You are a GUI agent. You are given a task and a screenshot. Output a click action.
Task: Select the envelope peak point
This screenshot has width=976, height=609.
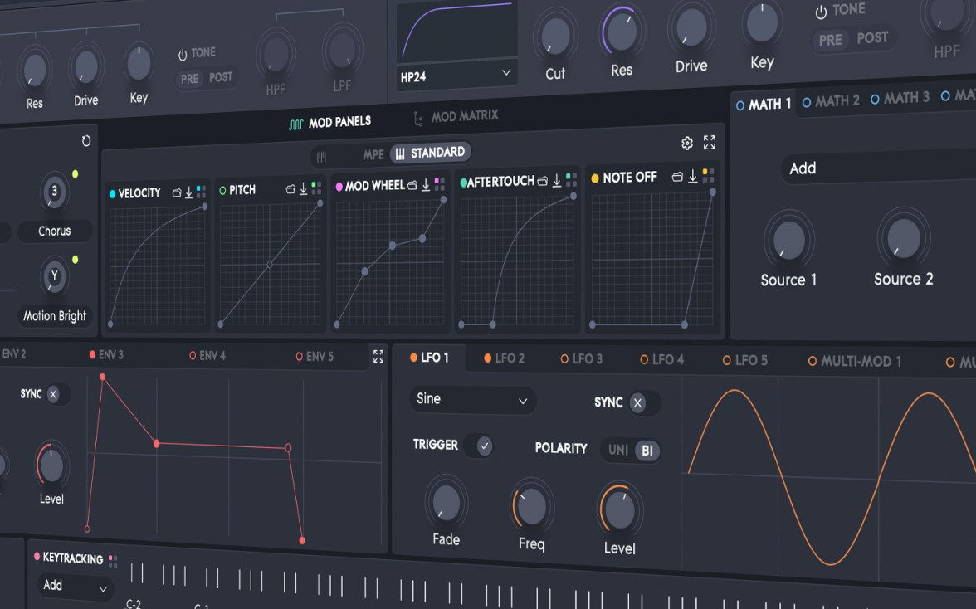(103, 377)
